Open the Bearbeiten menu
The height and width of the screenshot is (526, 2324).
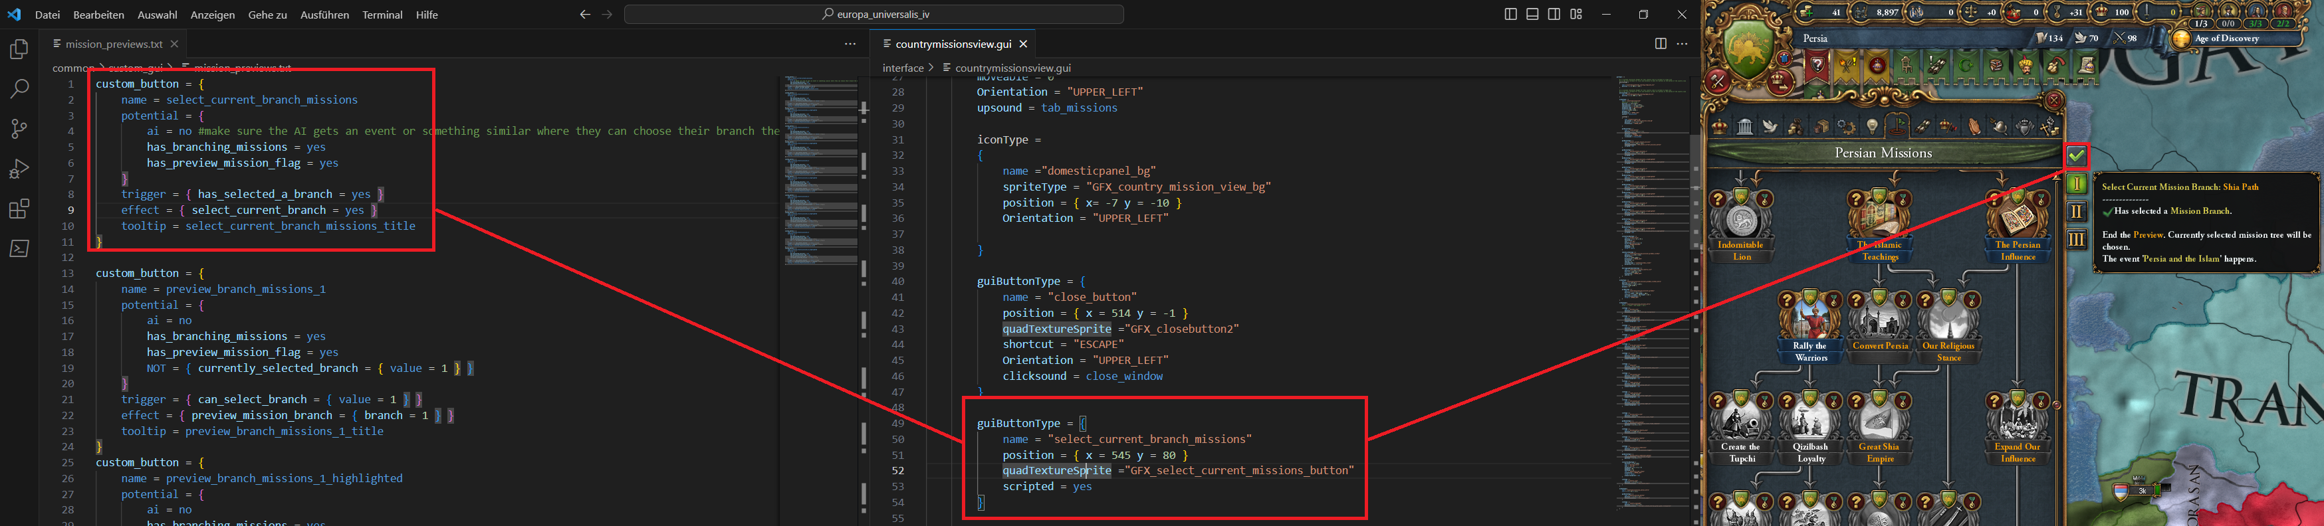coord(99,15)
